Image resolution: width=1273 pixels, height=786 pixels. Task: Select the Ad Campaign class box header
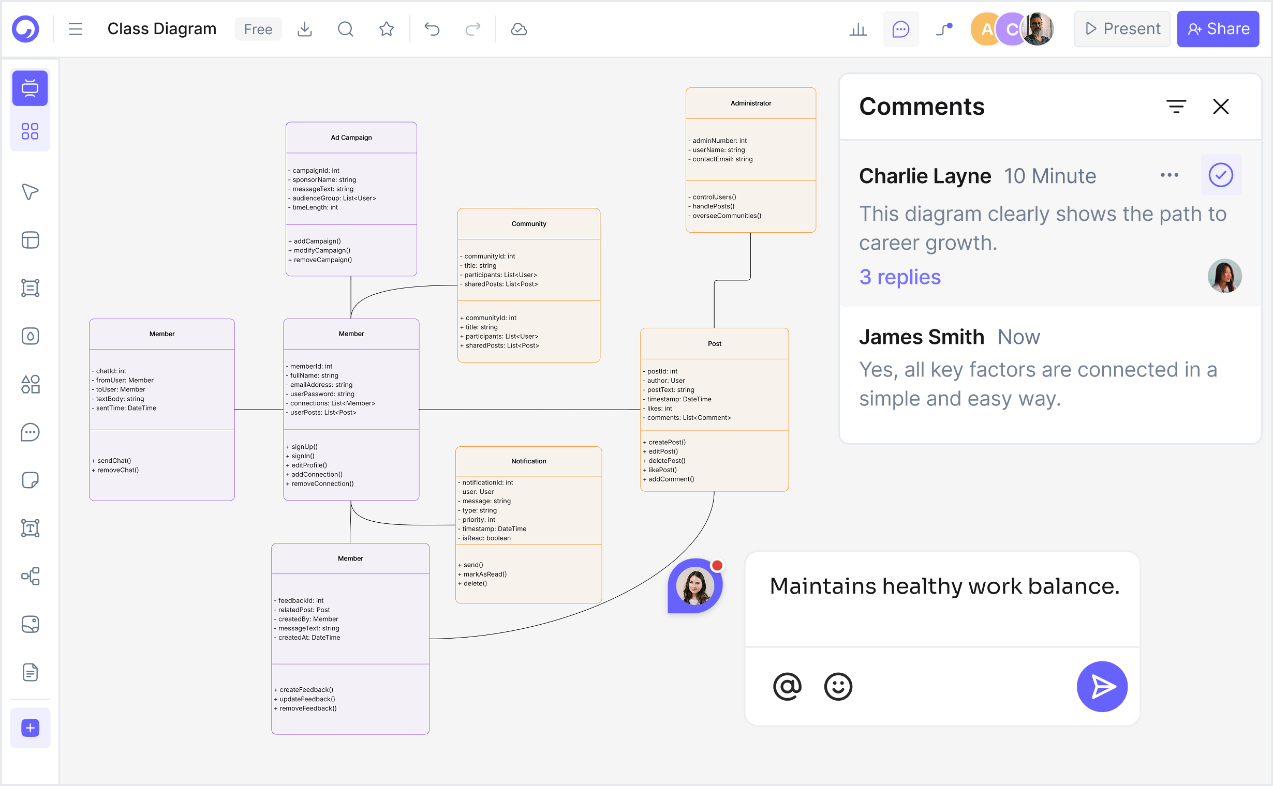point(351,138)
